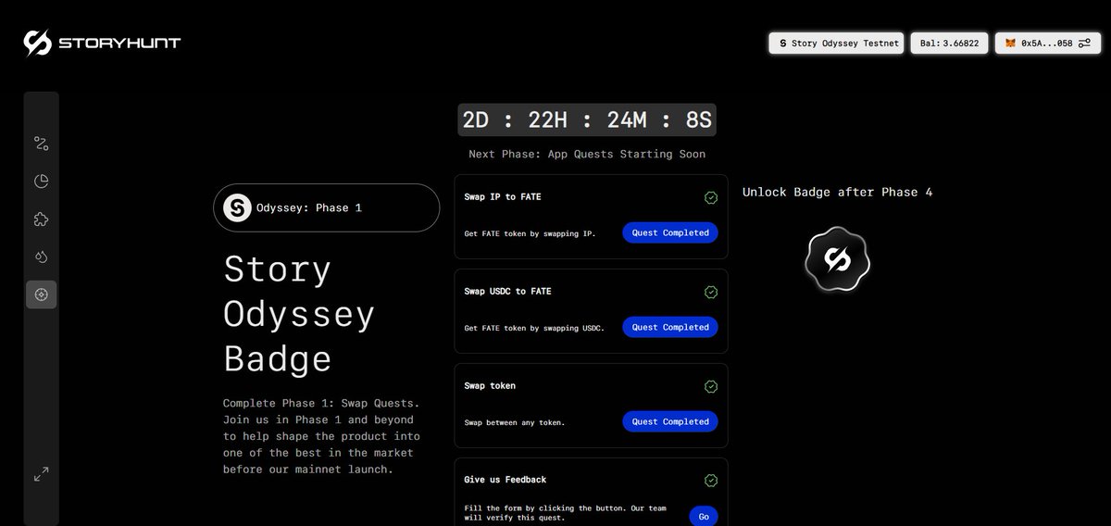
Task: Click Quest Completed for Swap IP to FATE
Action: [670, 232]
